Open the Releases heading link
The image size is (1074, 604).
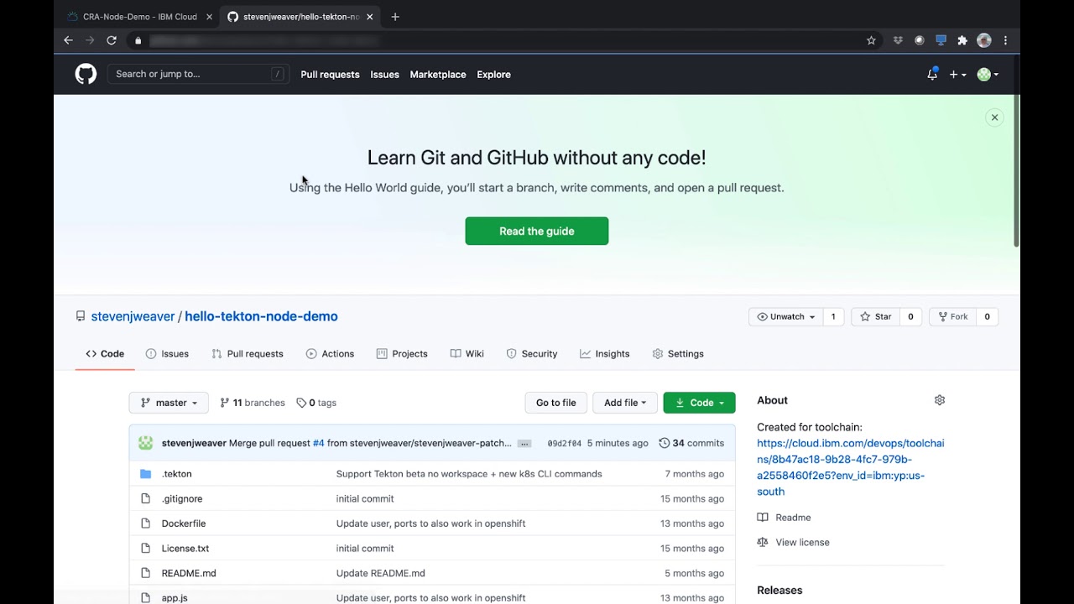point(779,591)
